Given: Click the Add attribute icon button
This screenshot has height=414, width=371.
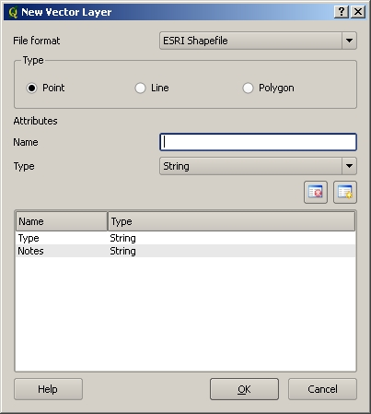Looking at the screenshot, I should click(345, 193).
